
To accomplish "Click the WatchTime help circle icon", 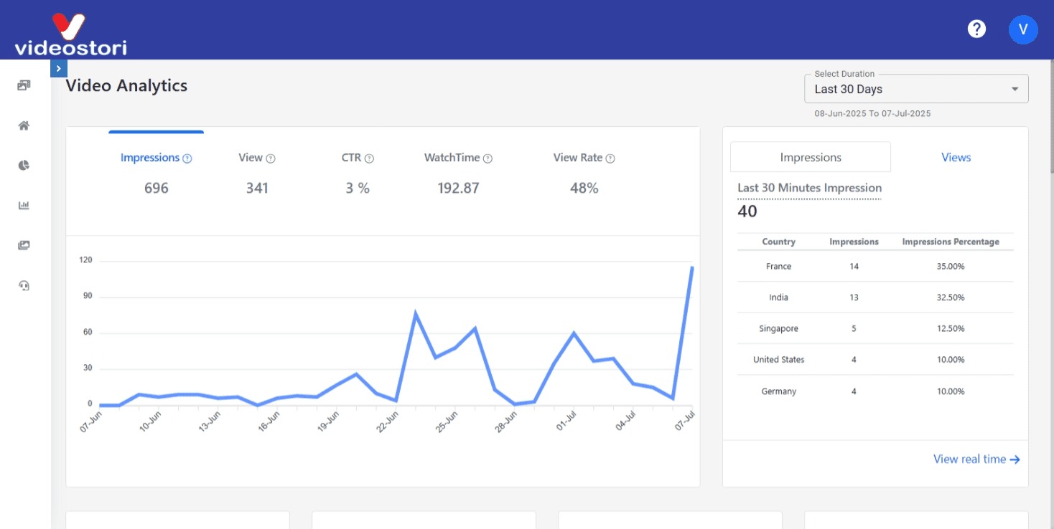I will pos(489,158).
